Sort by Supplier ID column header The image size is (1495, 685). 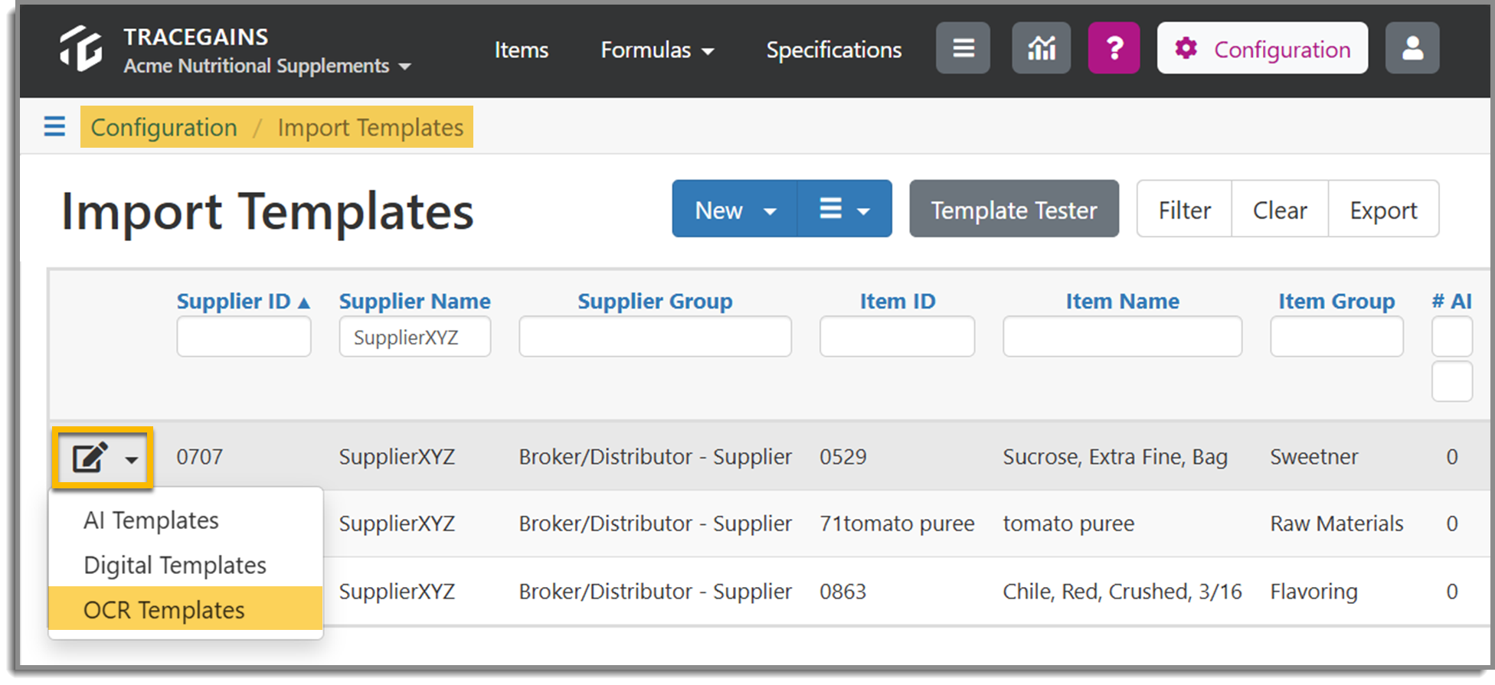click(x=243, y=301)
